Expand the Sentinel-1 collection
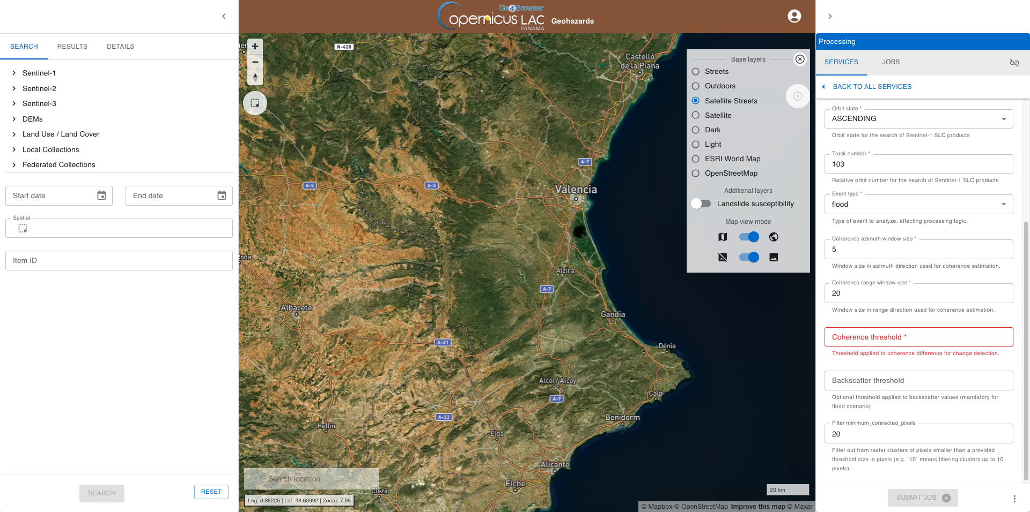This screenshot has height=512, width=1030. click(x=14, y=73)
